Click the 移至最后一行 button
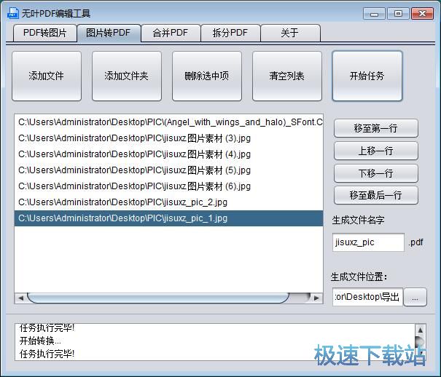This screenshot has height=377, width=441. click(376, 195)
